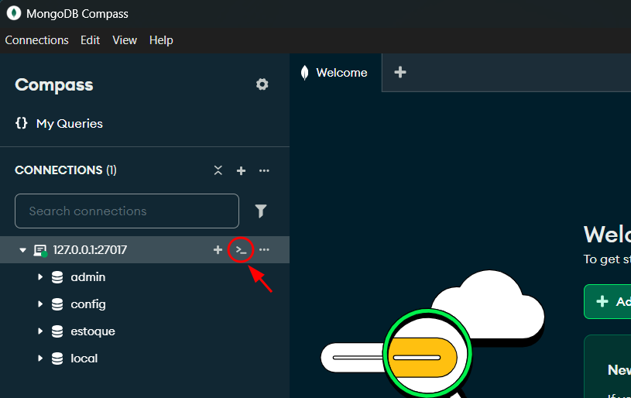The image size is (631, 398).
Task: Collapse all connections icon
Action: coord(218,170)
